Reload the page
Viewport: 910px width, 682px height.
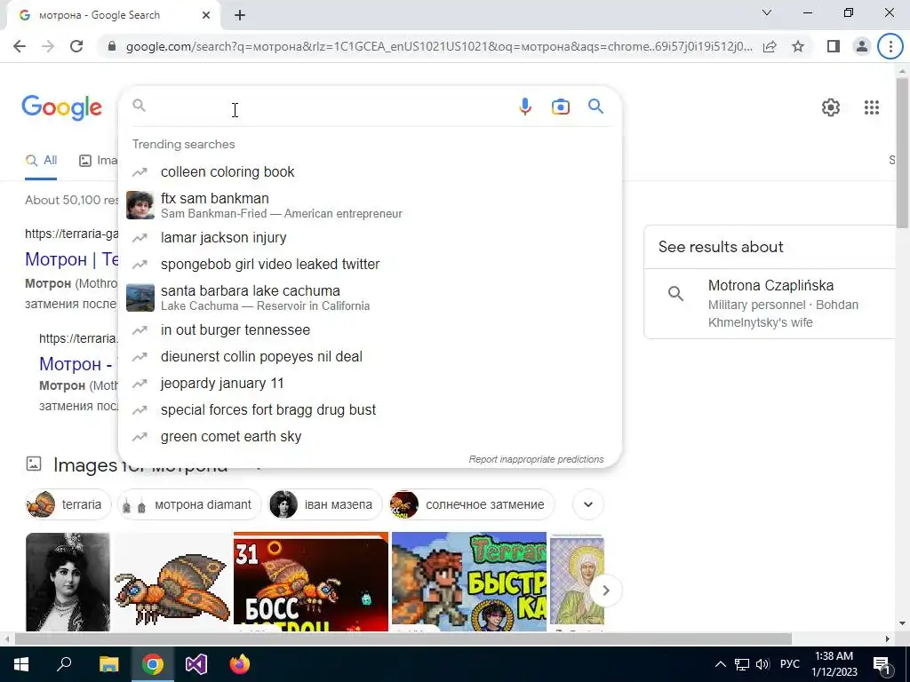click(x=76, y=46)
